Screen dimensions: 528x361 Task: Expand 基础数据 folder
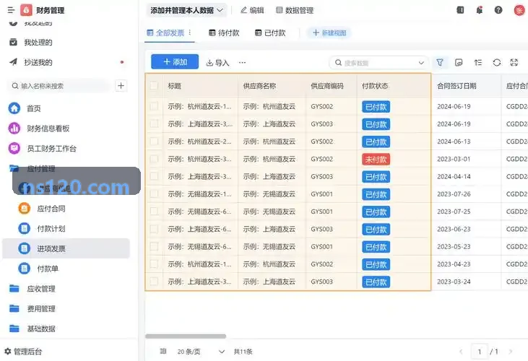[41, 329]
